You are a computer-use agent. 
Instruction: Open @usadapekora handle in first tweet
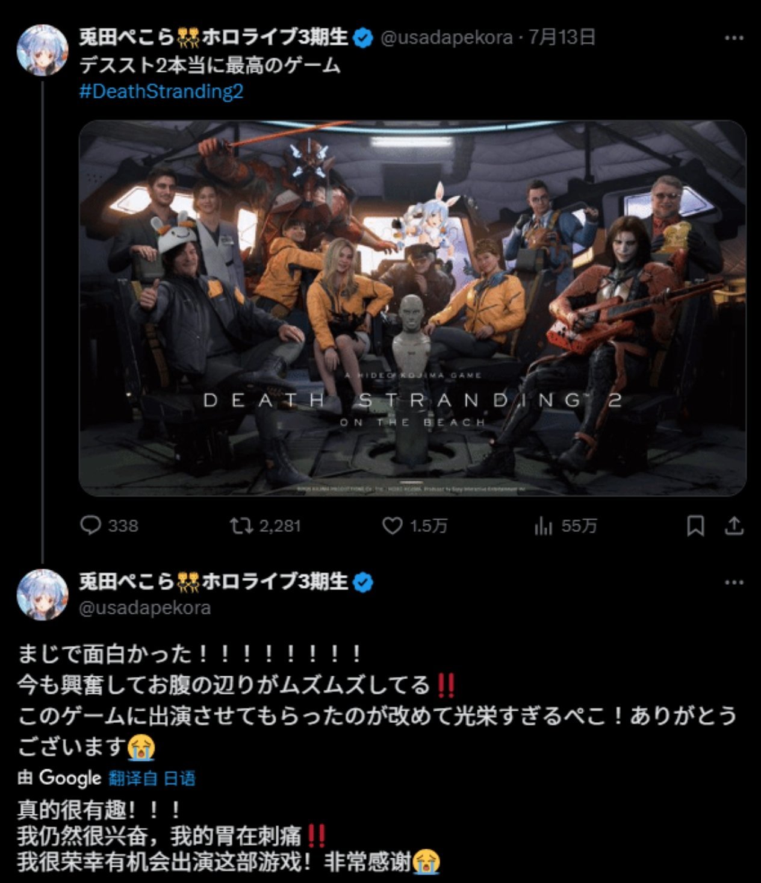point(447,38)
